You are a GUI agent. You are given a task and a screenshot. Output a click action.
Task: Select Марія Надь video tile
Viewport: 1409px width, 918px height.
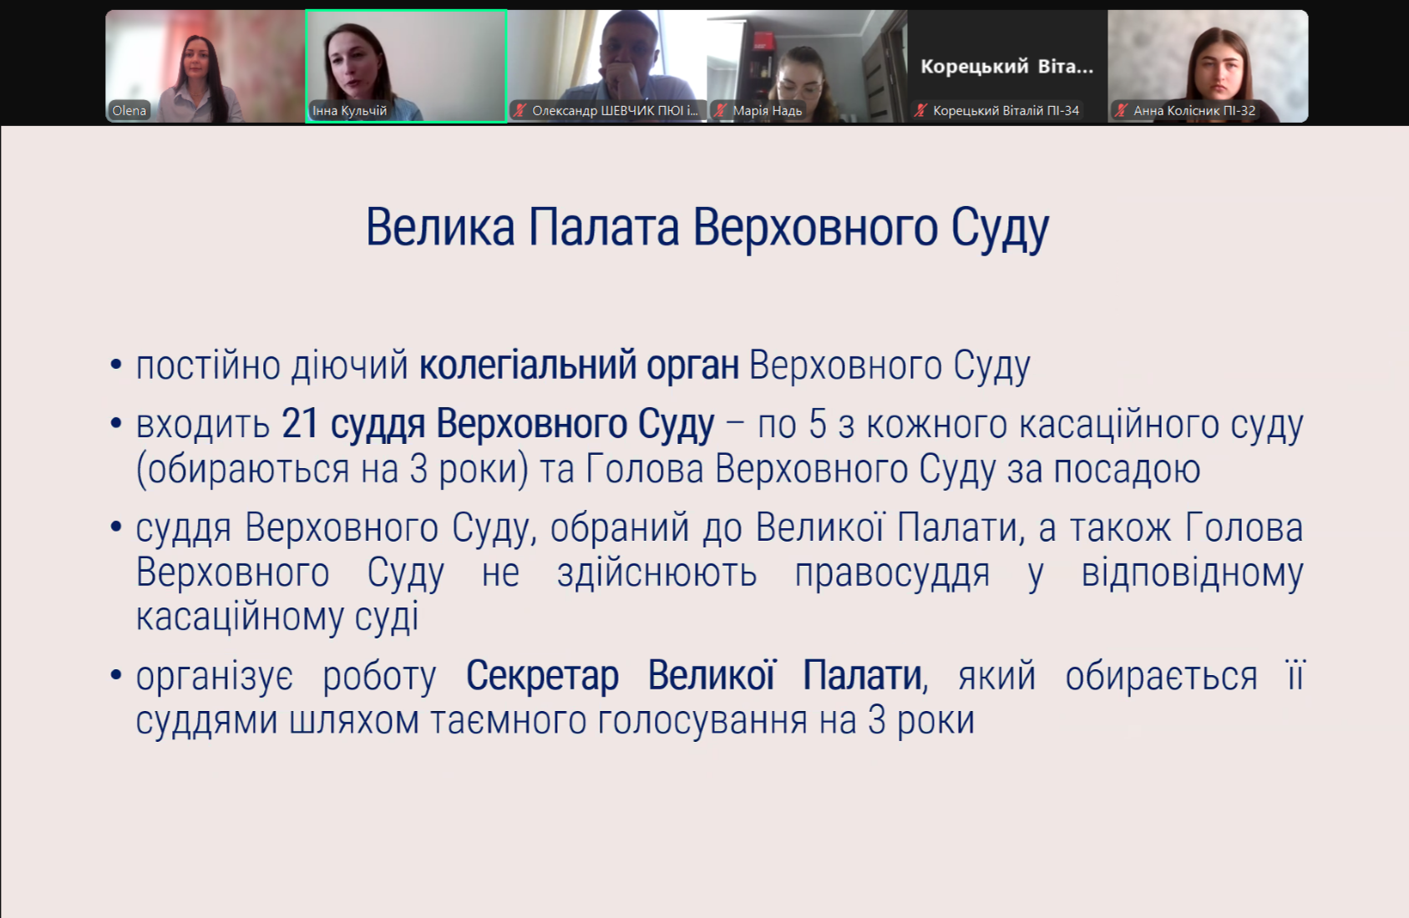[x=807, y=67]
